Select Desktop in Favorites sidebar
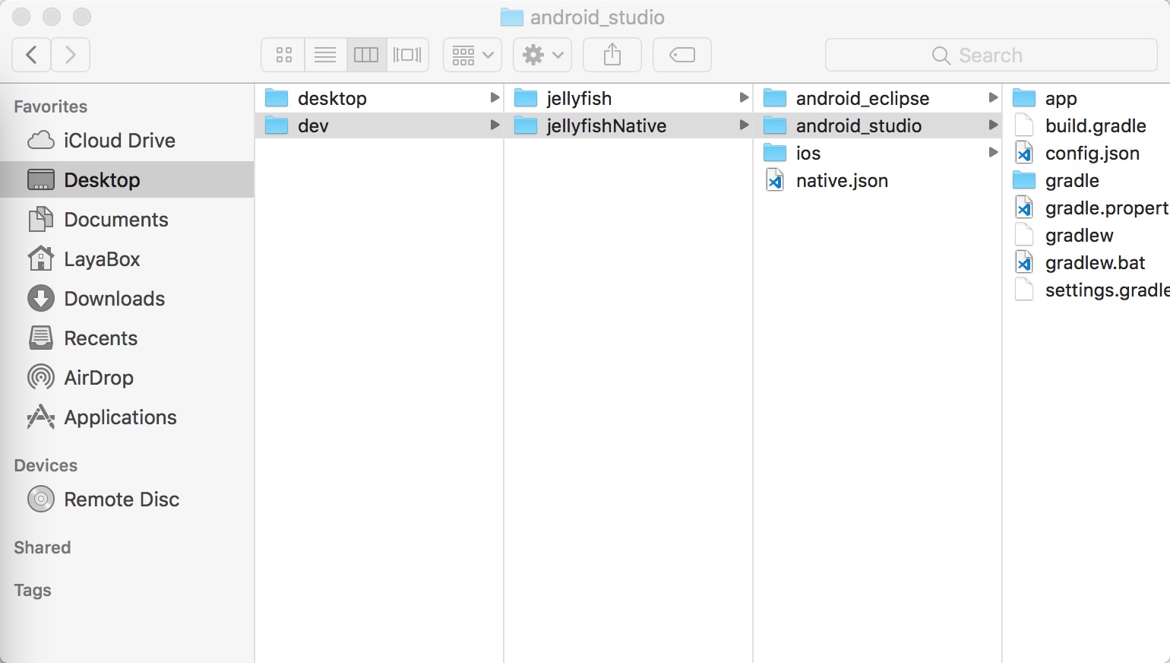This screenshot has width=1170, height=663. (127, 180)
